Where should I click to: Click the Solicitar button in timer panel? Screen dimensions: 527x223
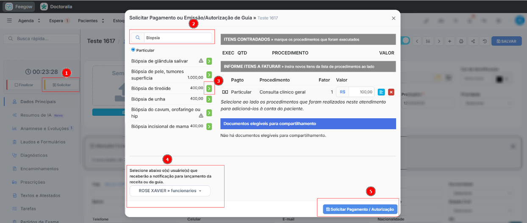(61, 85)
